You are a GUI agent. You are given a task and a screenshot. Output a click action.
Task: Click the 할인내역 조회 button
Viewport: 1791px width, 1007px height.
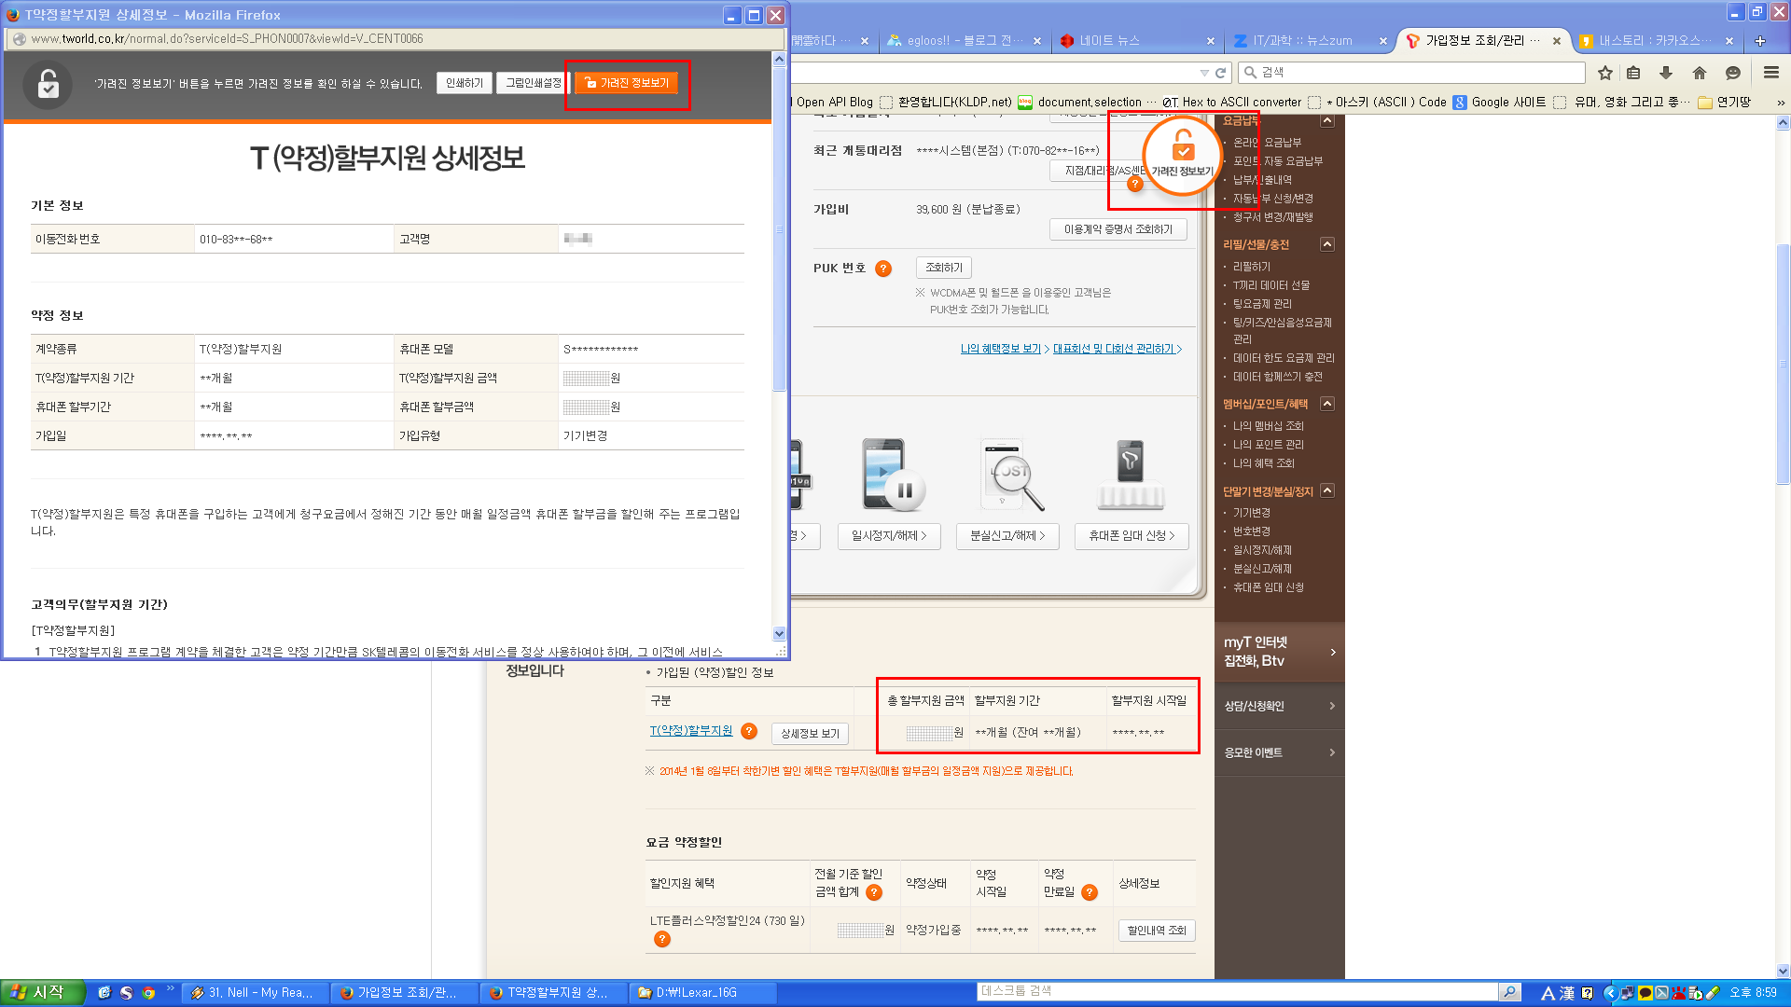coord(1156,931)
